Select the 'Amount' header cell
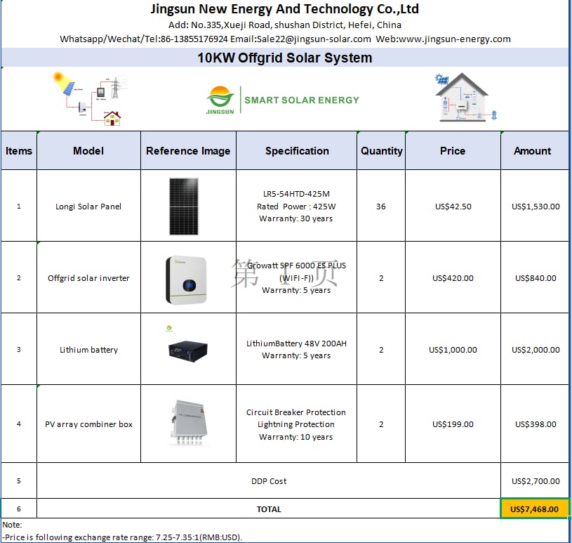Viewport: 572px width, 543px height. coord(534,151)
